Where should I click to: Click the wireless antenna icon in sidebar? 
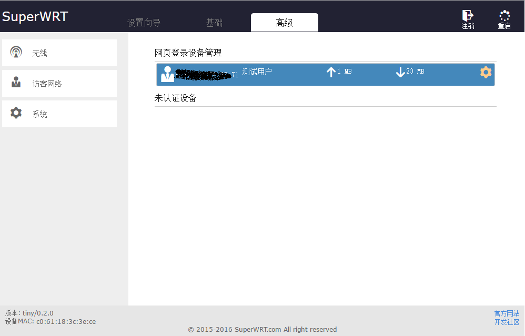coord(16,52)
